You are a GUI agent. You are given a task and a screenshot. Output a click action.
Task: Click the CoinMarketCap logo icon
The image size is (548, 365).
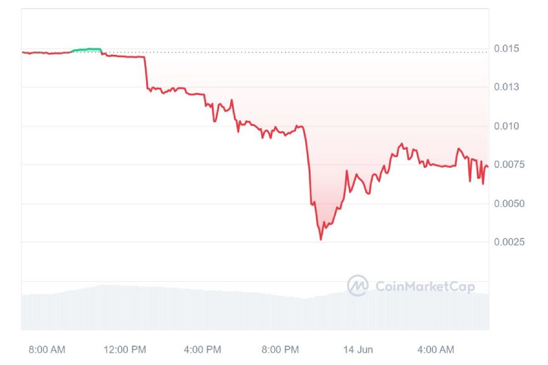(357, 285)
